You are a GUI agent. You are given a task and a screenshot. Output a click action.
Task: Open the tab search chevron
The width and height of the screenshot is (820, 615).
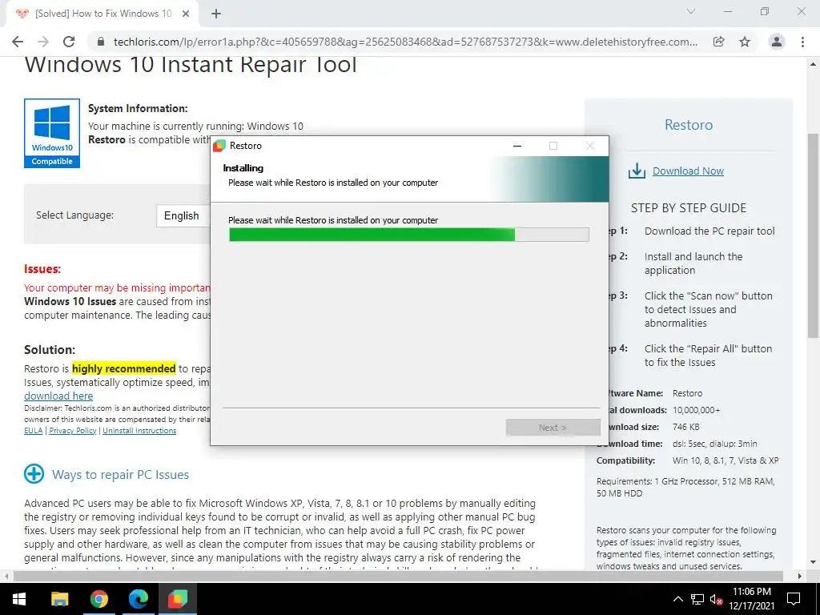coord(691,11)
